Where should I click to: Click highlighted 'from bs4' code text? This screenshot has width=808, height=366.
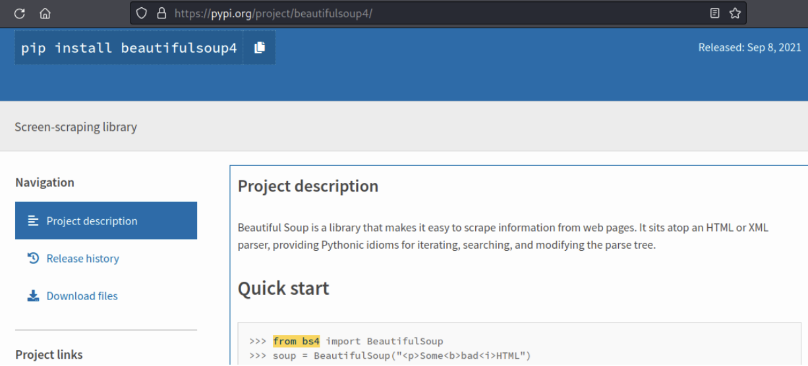[x=296, y=341]
